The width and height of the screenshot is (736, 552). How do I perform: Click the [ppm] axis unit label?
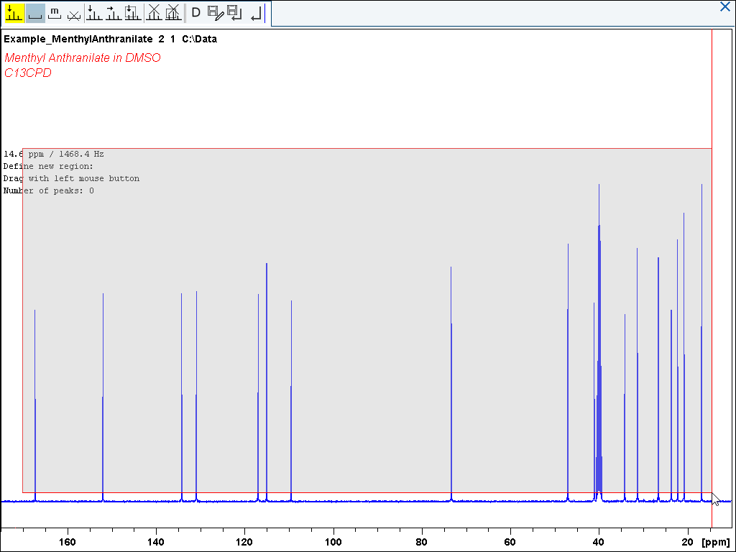(716, 543)
